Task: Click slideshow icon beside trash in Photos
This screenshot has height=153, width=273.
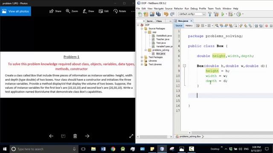Action: tap(63, 136)
